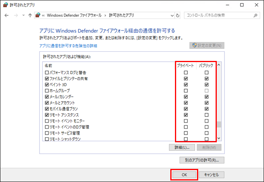
Task: Click the forward navigation arrow
Action: tap(16, 15)
